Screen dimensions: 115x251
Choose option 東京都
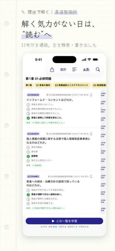click(x=32, y=152)
